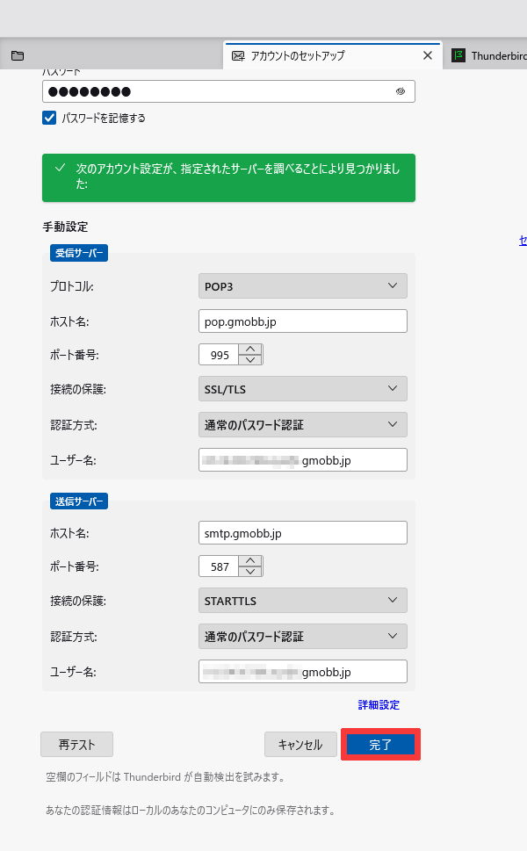The image size is (527, 851).
Task: Open outgoing server 認証方式 dropdown
Action: click(x=303, y=637)
